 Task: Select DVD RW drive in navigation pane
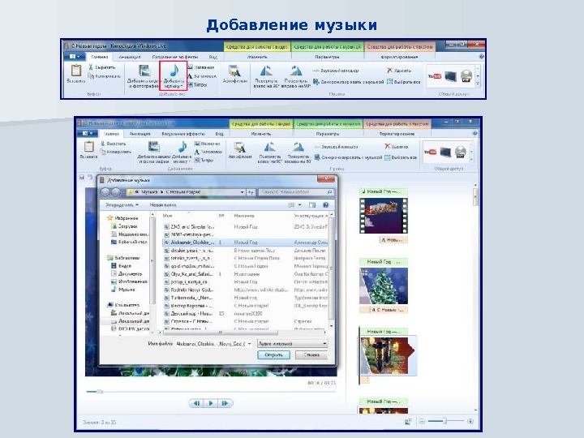pos(130,328)
